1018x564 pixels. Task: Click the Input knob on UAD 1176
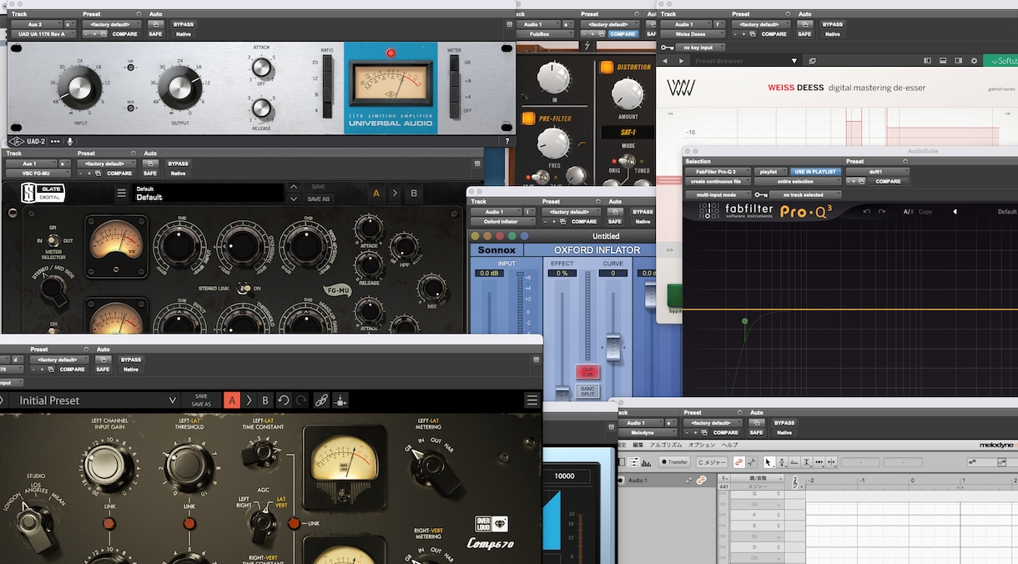point(81,87)
